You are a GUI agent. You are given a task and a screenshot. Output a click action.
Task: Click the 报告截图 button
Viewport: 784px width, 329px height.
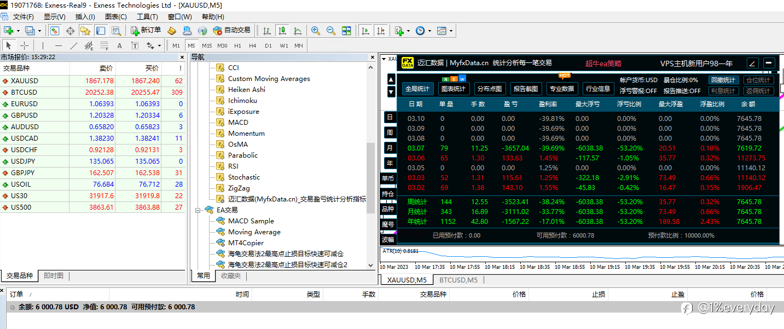tap(525, 89)
